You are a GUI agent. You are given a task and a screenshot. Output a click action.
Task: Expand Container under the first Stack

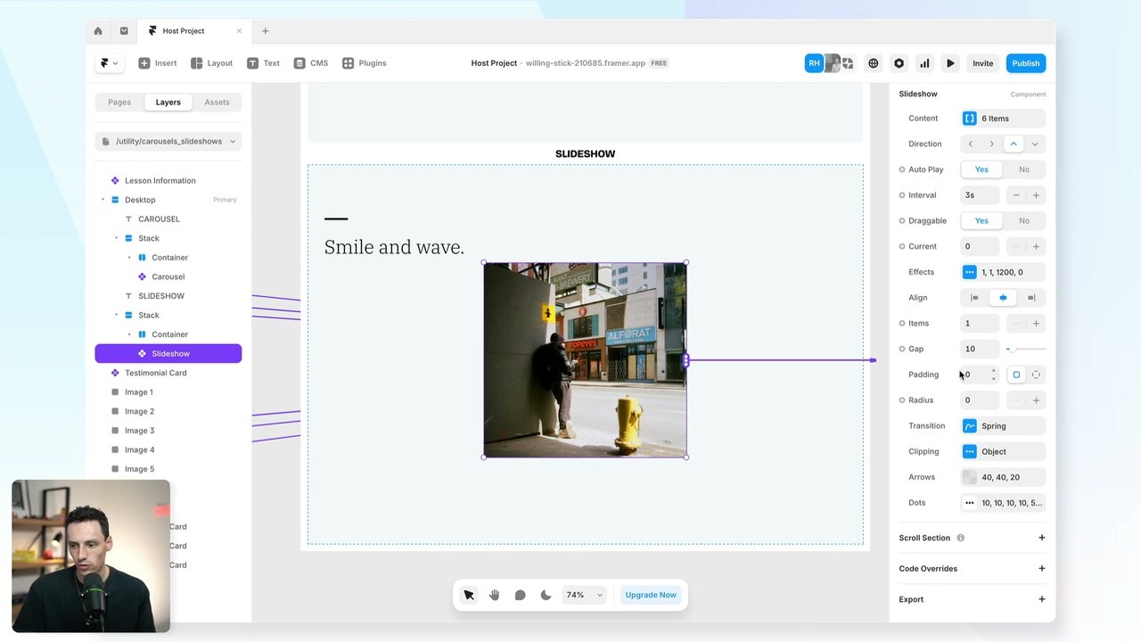tap(129, 258)
